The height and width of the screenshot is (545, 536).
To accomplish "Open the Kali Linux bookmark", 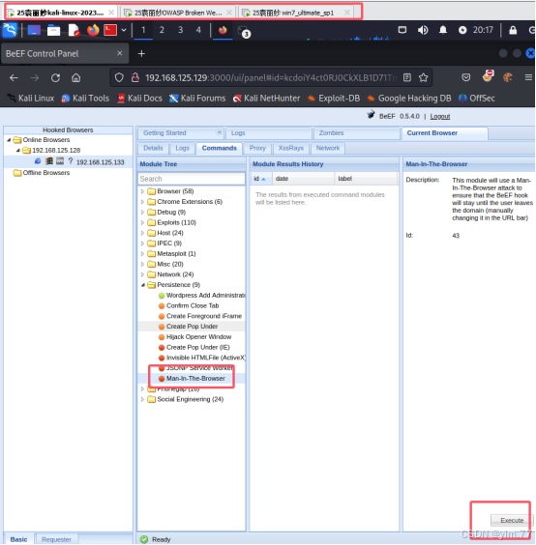I will (31, 99).
